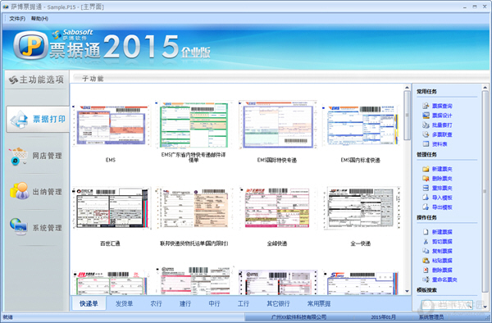The image size is (492, 323).
Task: Select the 百世汇通 template thumbnail
Action: click(x=111, y=208)
